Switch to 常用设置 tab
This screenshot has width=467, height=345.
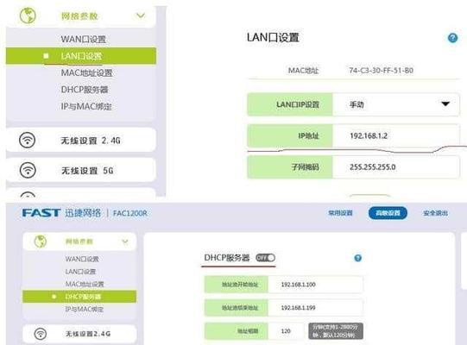(340, 213)
